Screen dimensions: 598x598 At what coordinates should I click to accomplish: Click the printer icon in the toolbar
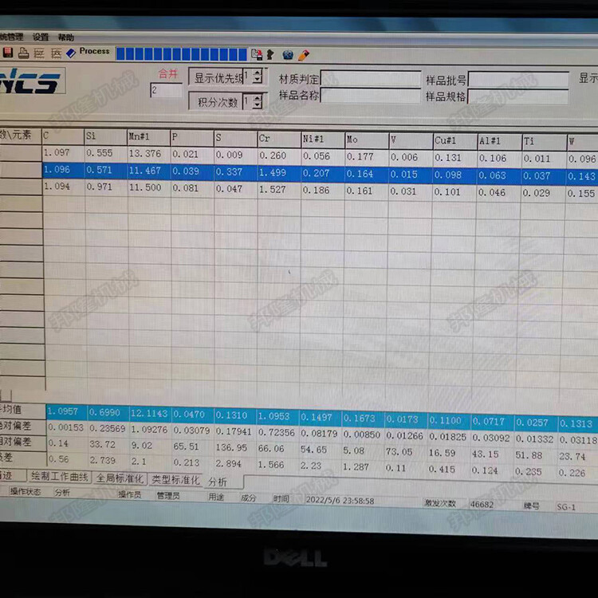(23, 53)
